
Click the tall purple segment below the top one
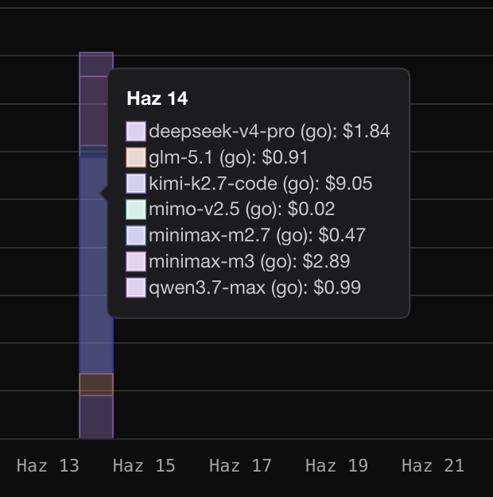pos(93,110)
